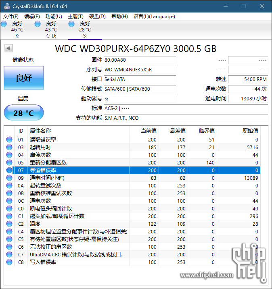Select the 通电时间(小时) attribute name

(47, 178)
